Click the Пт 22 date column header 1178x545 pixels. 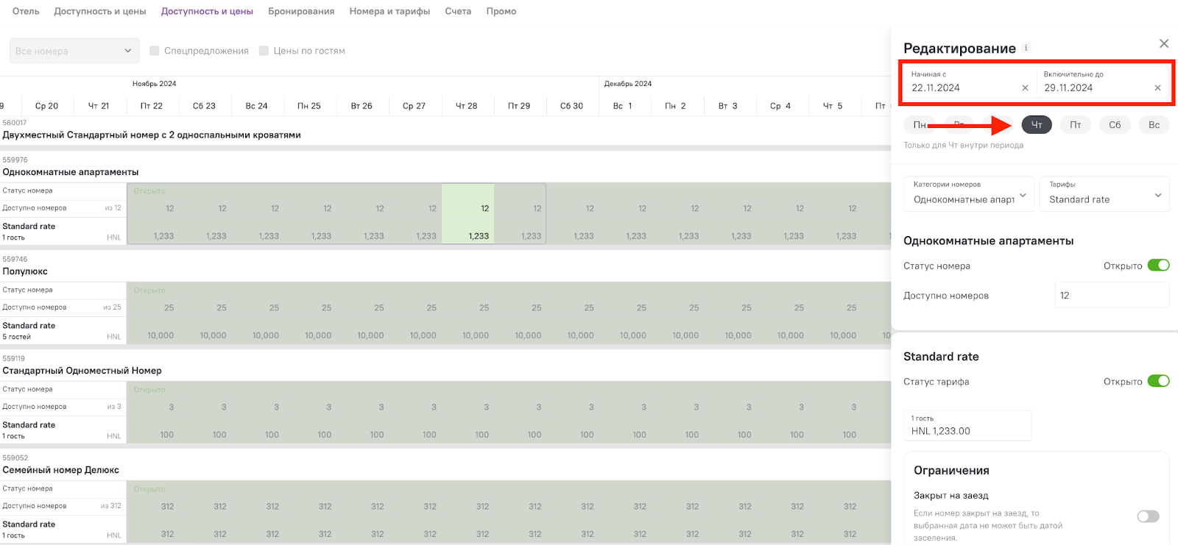(152, 106)
